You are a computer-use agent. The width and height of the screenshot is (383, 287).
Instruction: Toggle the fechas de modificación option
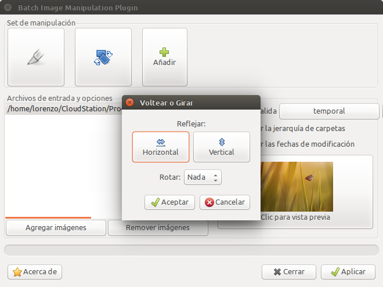[x=308, y=144]
